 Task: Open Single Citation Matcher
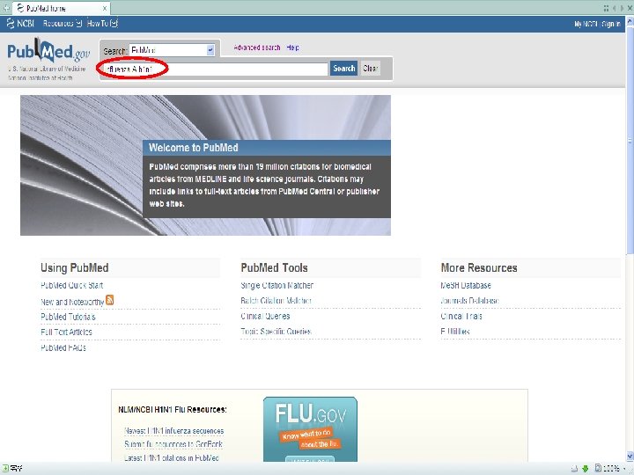click(277, 286)
